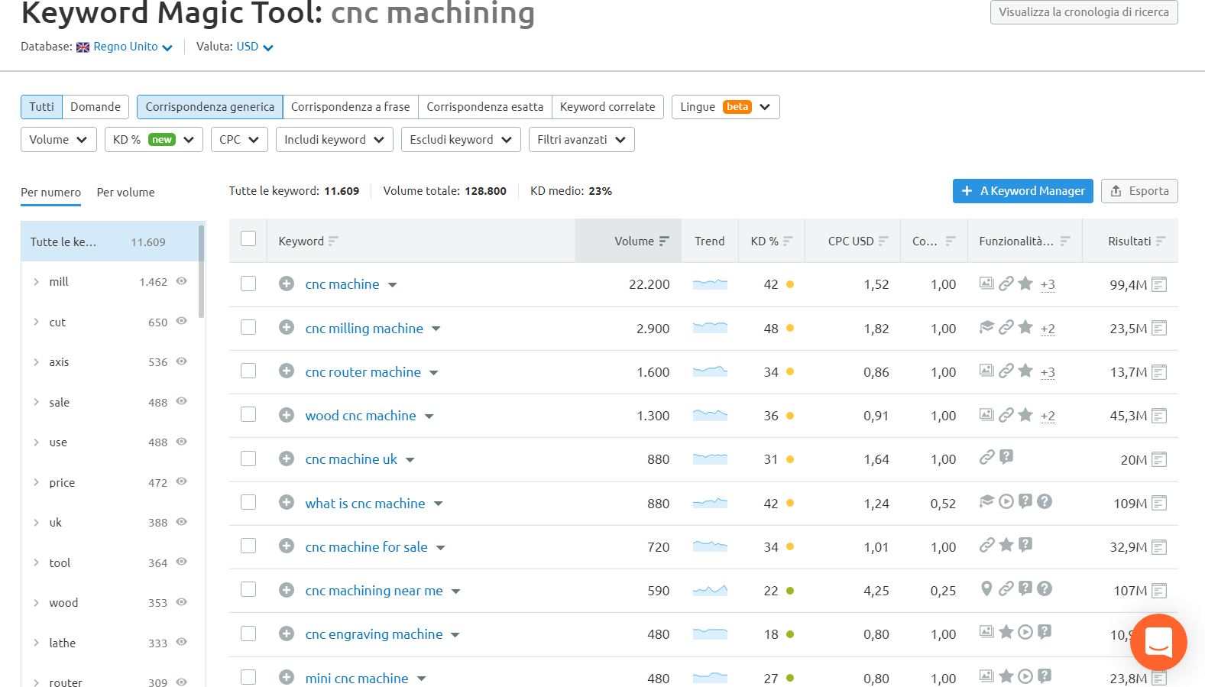Image resolution: width=1205 pixels, height=687 pixels.
Task: Open the Includi keyword dropdown
Action: [x=335, y=140]
